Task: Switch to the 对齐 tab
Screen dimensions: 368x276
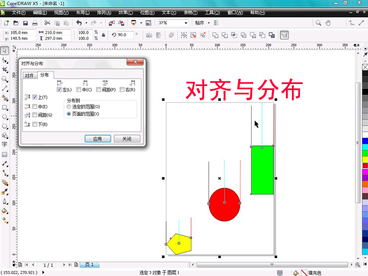Action: (x=29, y=76)
